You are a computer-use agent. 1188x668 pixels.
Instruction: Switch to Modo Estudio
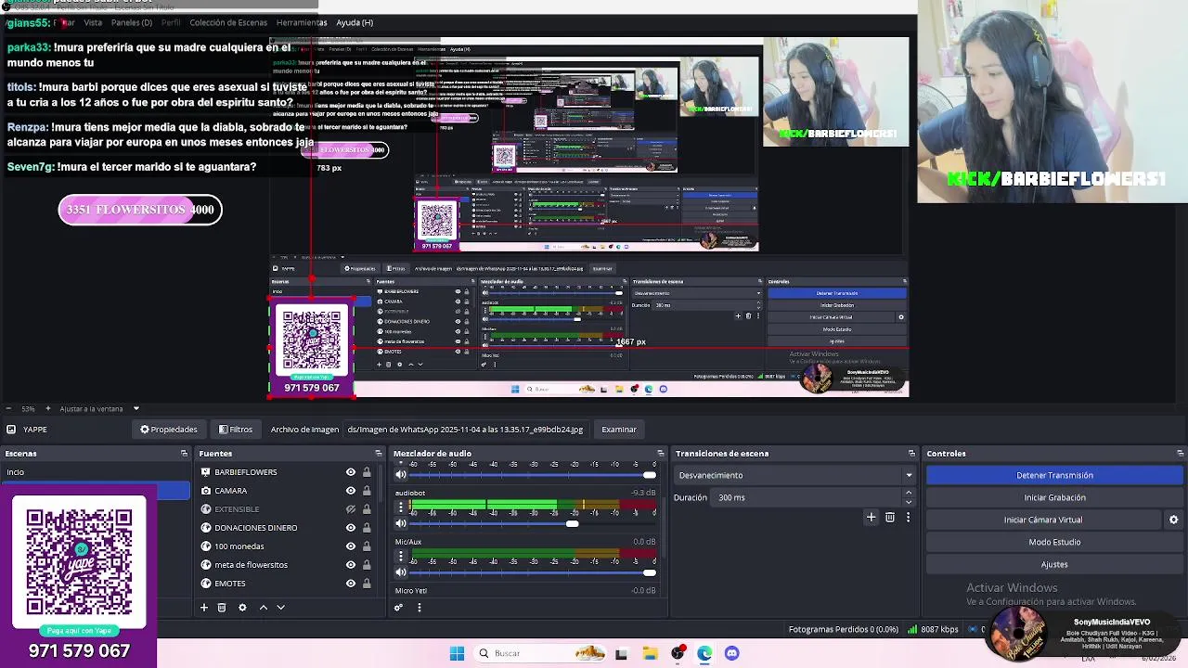pos(1054,542)
